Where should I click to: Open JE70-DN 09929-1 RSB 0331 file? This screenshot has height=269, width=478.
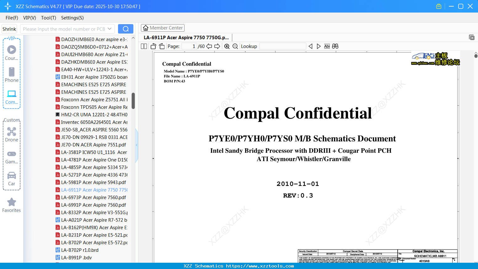94,137
